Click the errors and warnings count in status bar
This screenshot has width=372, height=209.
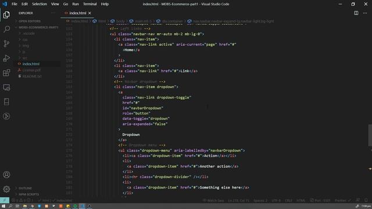(23, 200)
